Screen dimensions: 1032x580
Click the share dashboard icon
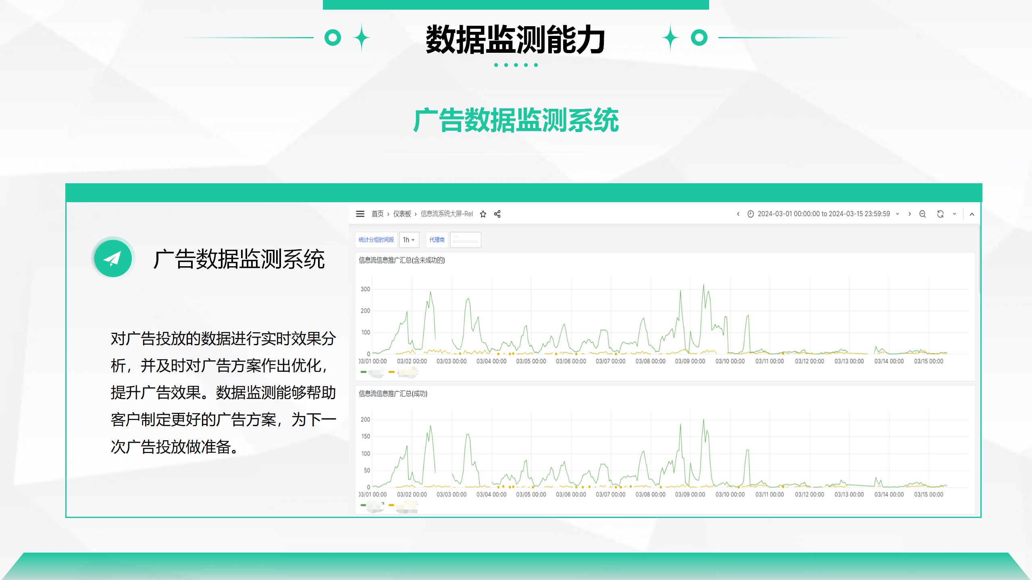pyautogui.click(x=497, y=214)
